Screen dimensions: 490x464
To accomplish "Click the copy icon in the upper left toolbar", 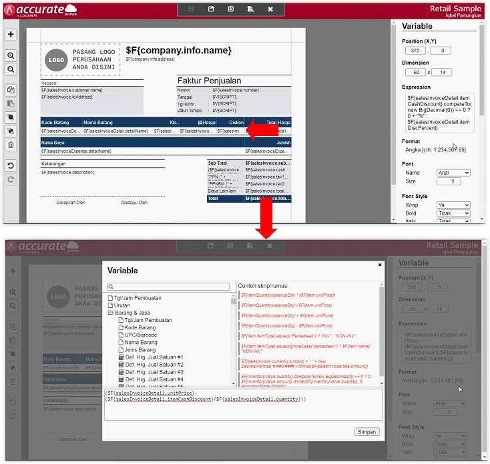I will pos(11,90).
